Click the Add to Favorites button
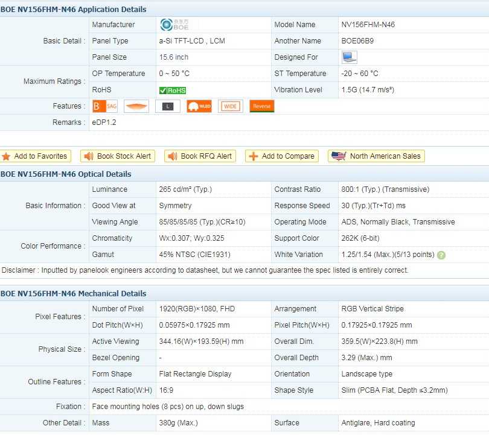 [x=35, y=156]
